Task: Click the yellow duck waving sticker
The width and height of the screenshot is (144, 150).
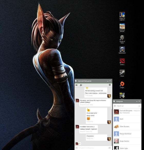Action: point(88,110)
